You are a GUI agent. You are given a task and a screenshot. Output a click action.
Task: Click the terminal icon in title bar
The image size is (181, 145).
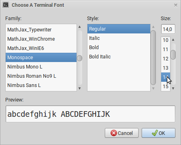tap(6, 5)
